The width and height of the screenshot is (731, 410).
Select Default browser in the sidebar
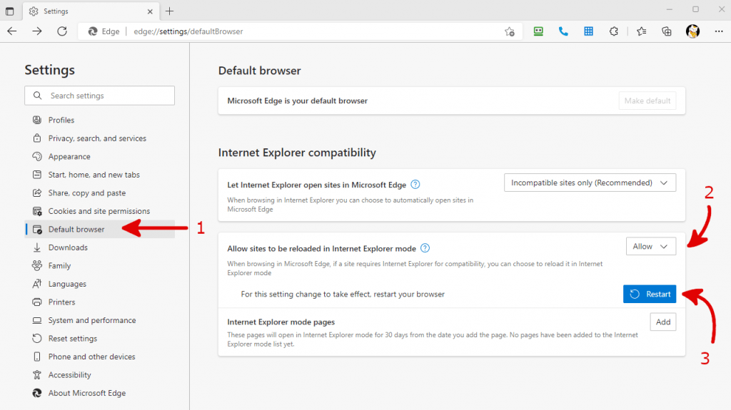[x=100, y=229]
